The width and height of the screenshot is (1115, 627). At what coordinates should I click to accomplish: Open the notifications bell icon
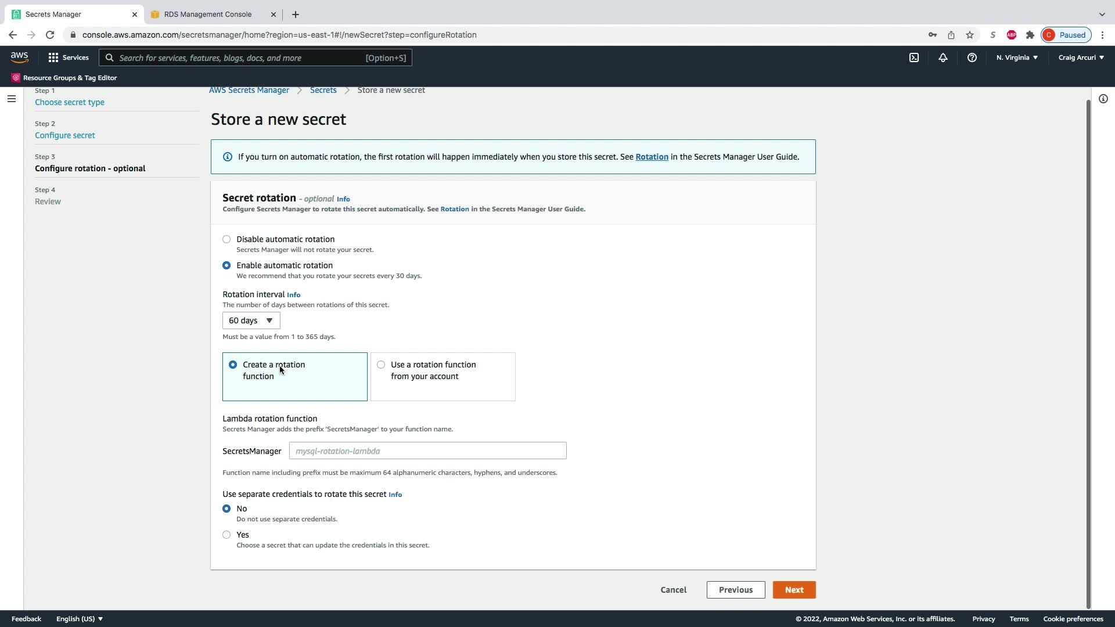(943, 57)
